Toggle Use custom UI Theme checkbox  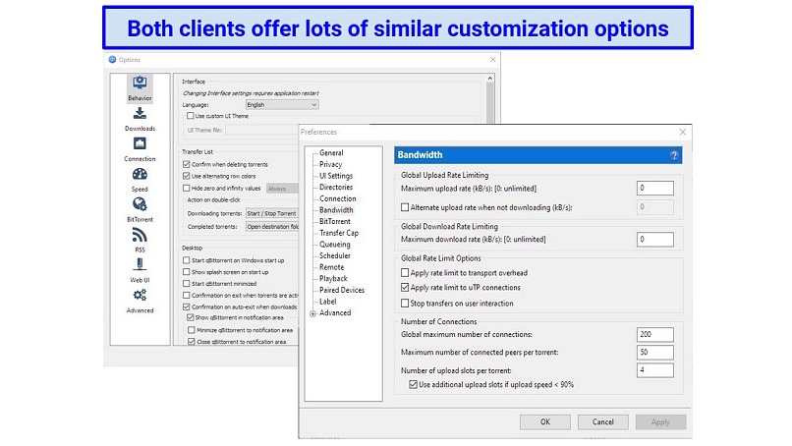pos(190,116)
